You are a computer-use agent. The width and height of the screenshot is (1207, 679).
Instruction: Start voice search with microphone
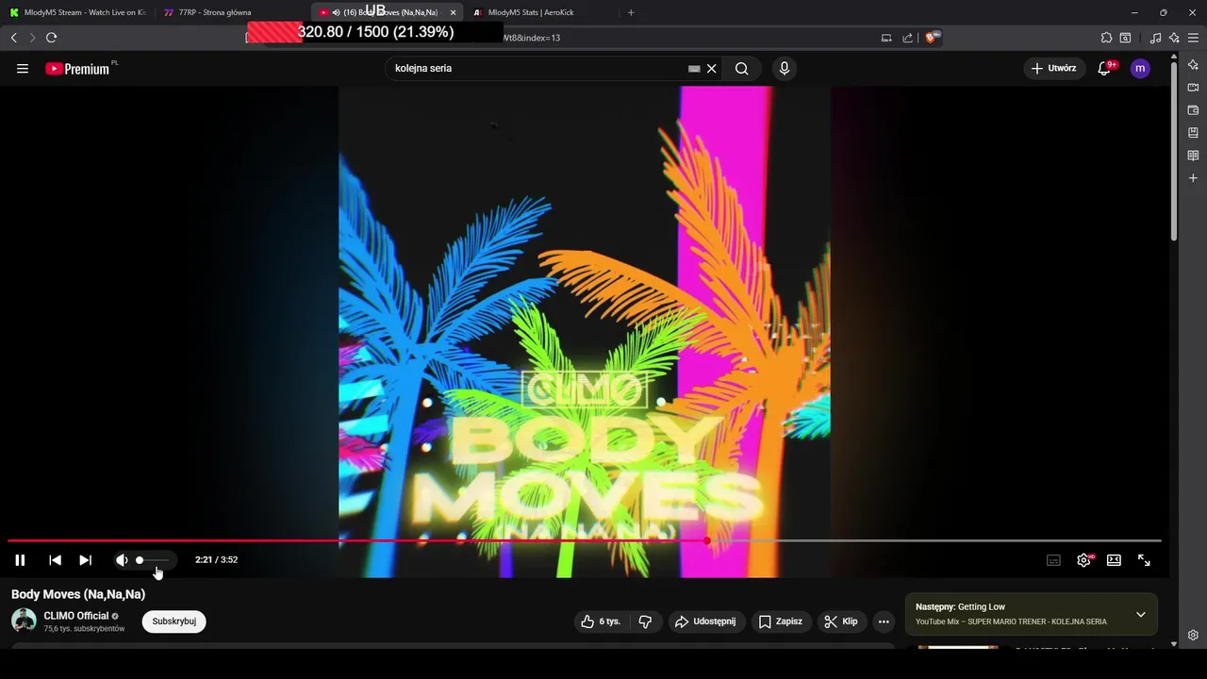coord(784,68)
